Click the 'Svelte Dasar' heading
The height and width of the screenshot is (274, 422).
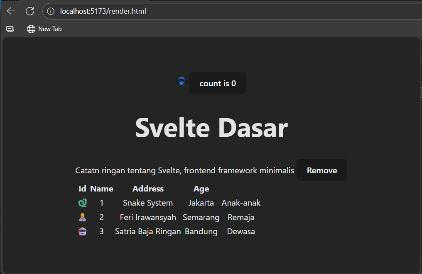[x=211, y=128]
